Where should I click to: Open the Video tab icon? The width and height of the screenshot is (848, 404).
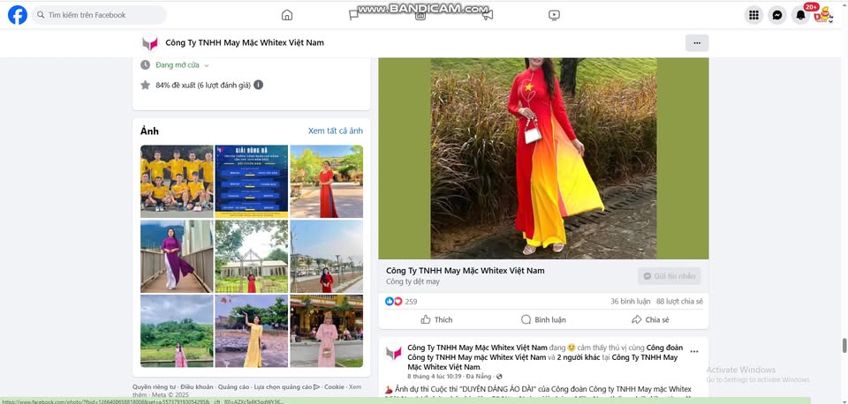click(555, 15)
